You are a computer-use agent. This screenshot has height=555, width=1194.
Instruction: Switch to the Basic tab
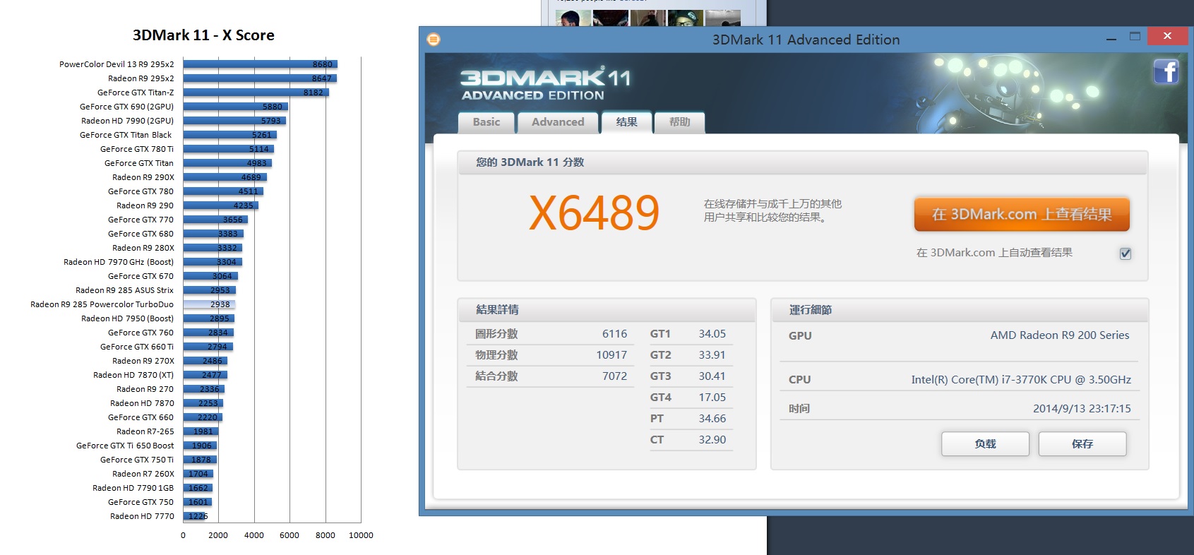[x=486, y=122]
